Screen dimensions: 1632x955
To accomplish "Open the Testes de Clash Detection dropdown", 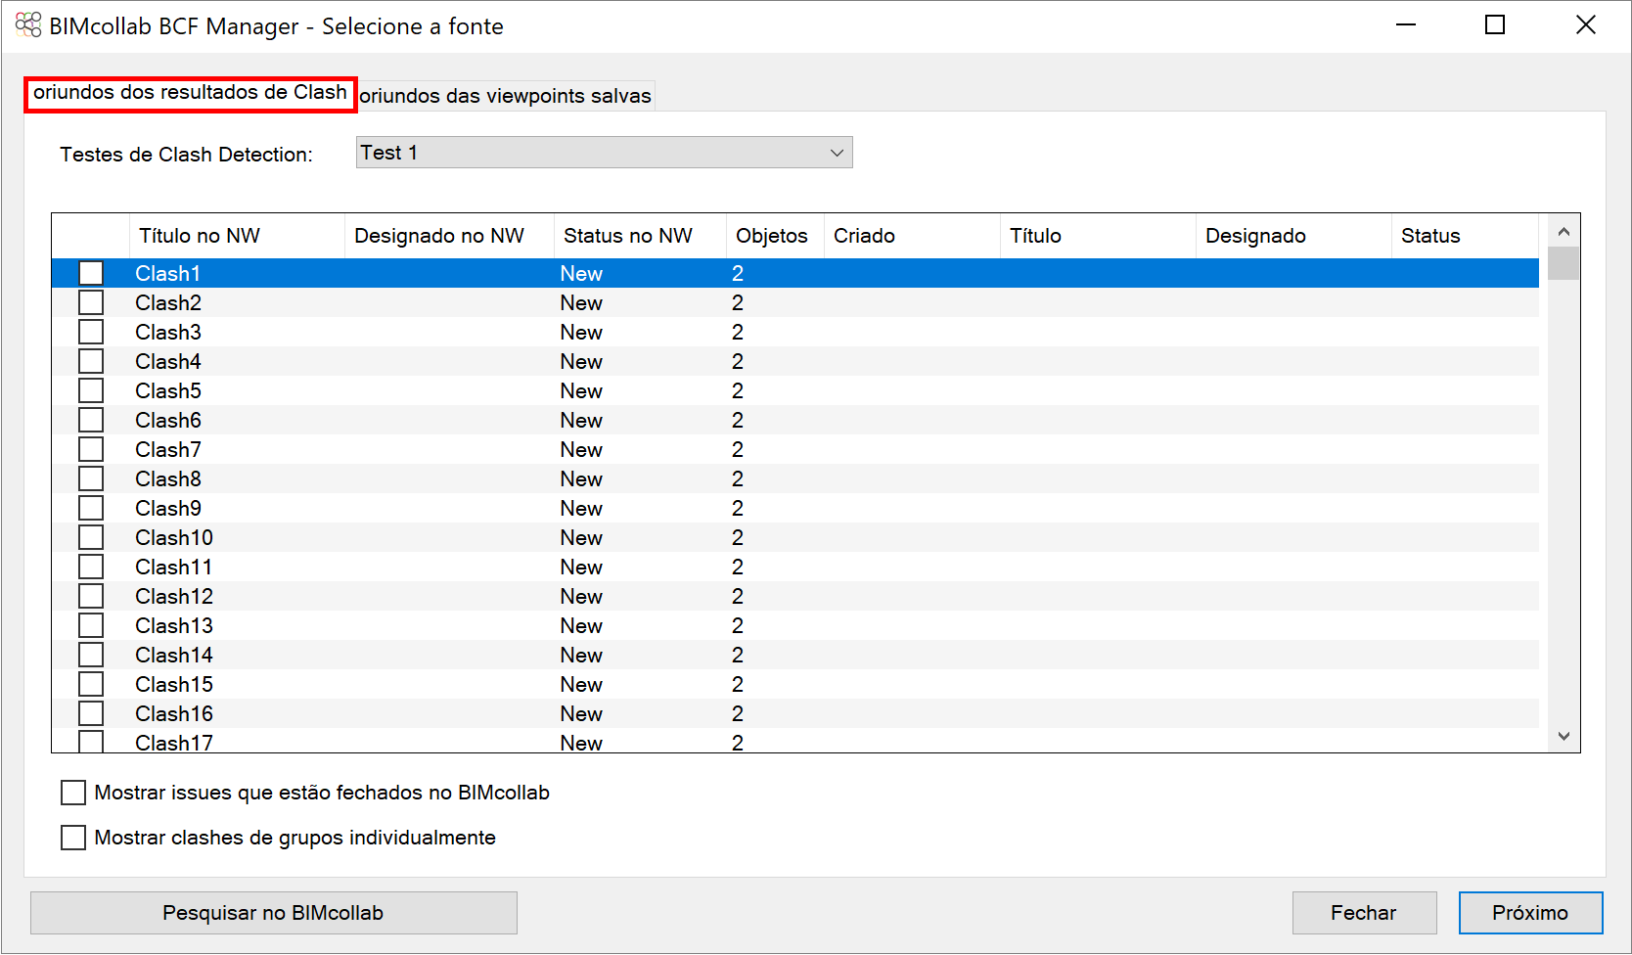I will point(605,153).
